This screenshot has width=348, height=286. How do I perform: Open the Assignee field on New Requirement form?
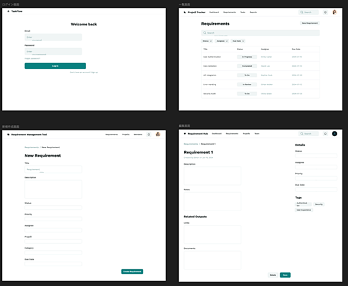tap(53, 230)
